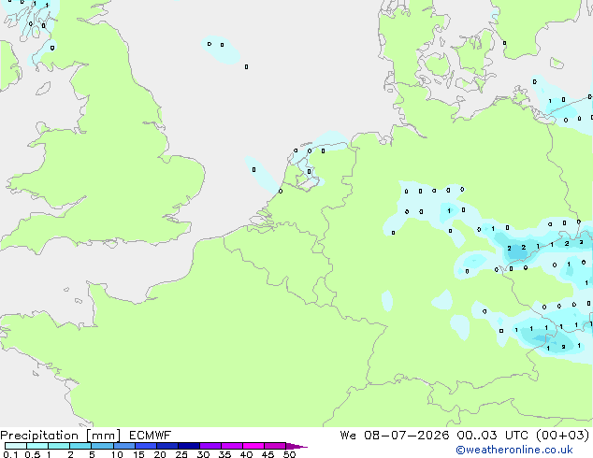Pick the 35–40 mm violet legend swatch
The image size is (593, 458).
(x=232, y=446)
